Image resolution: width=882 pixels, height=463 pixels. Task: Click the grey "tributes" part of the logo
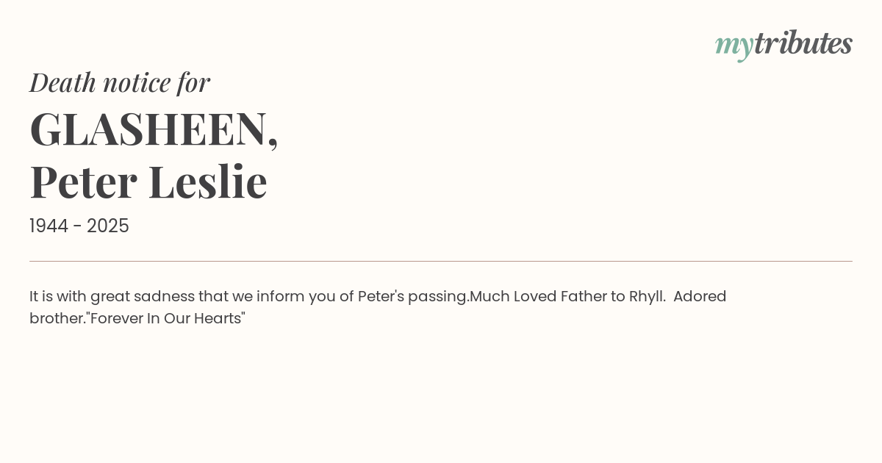tap(803, 43)
